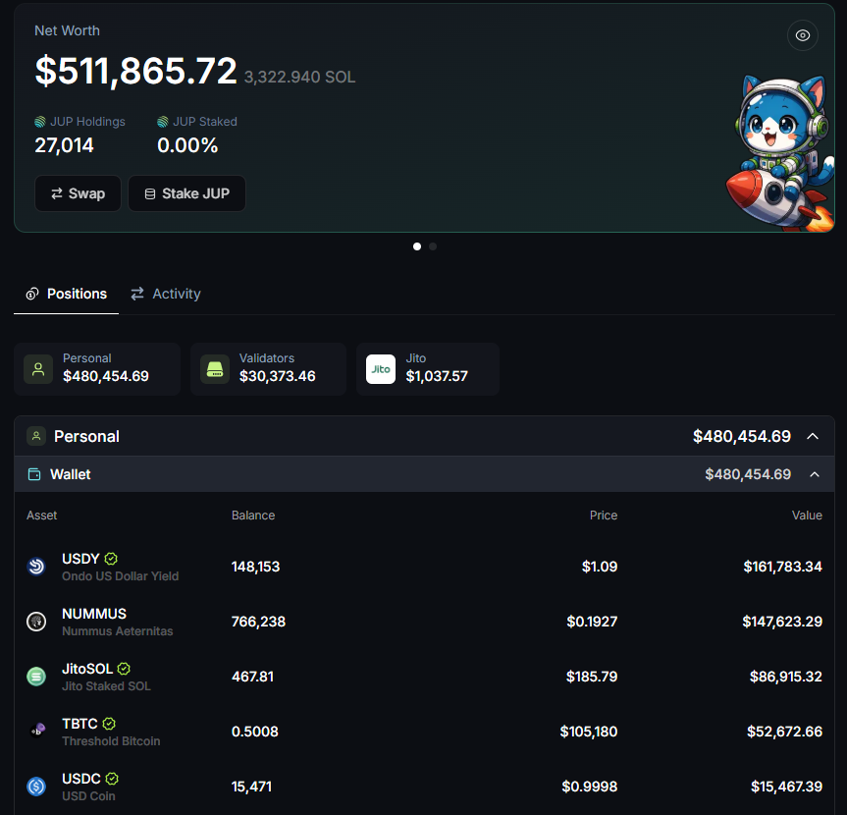Image resolution: width=847 pixels, height=815 pixels.
Task: Click the Jito Staked SOL name
Action: click(x=106, y=685)
